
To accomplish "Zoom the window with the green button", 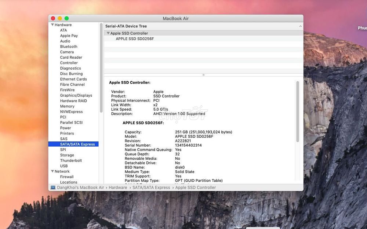I will 67,18.
